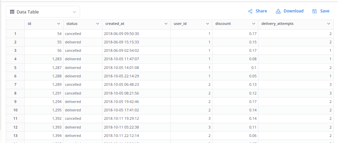Click the Save disk icon
The width and height of the screenshot is (338, 143).
coord(315,11)
